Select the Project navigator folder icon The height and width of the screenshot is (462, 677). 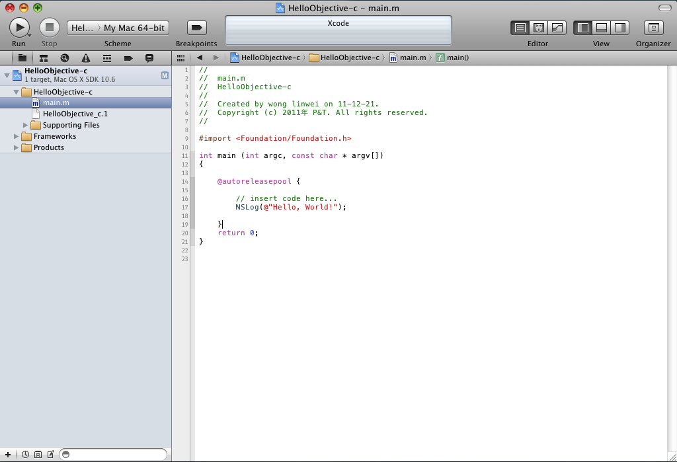[x=22, y=58]
